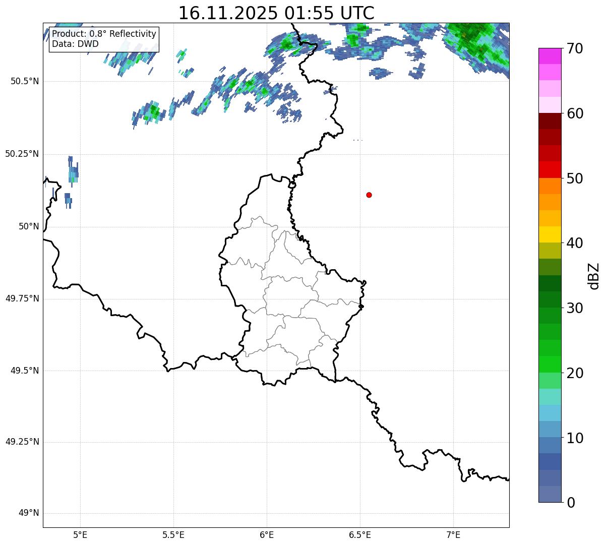Click the 50.25°N latitude label
Viewport: 606px width, 545px height.
pos(22,154)
